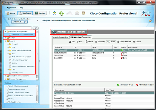Viewport: 156px width, 110px height.
Task: Click the search magnifier button
Action: coord(36,28)
